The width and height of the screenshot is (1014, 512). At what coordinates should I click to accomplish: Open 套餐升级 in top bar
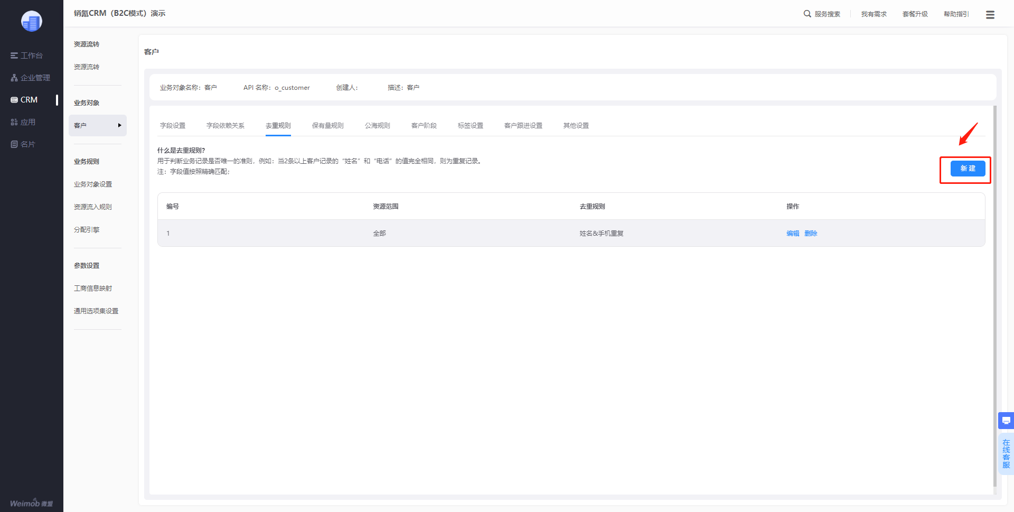tap(915, 14)
